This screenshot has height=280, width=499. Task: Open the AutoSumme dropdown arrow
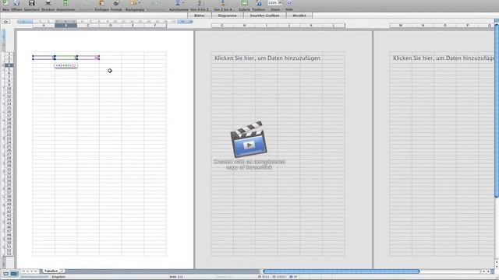(x=183, y=3)
